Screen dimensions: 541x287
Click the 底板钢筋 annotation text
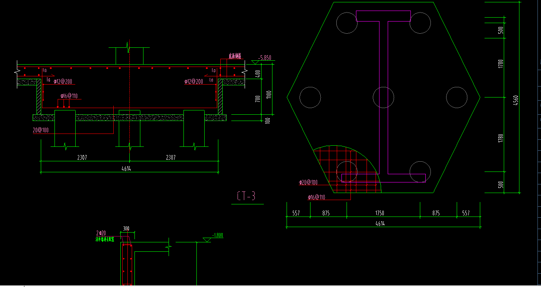235,56
